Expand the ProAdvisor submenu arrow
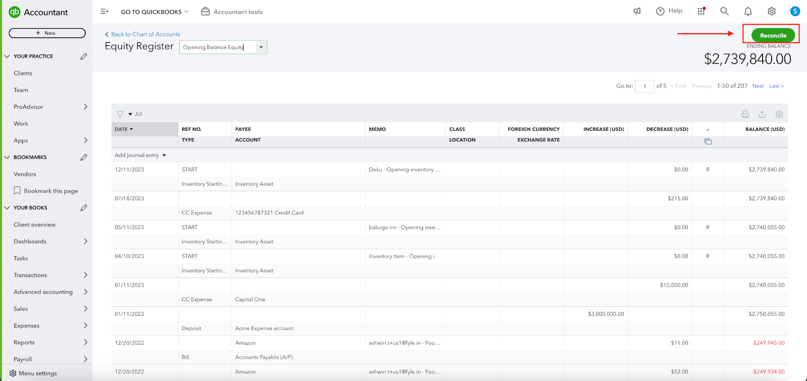Viewport: 807px width, 381px height. [85, 107]
